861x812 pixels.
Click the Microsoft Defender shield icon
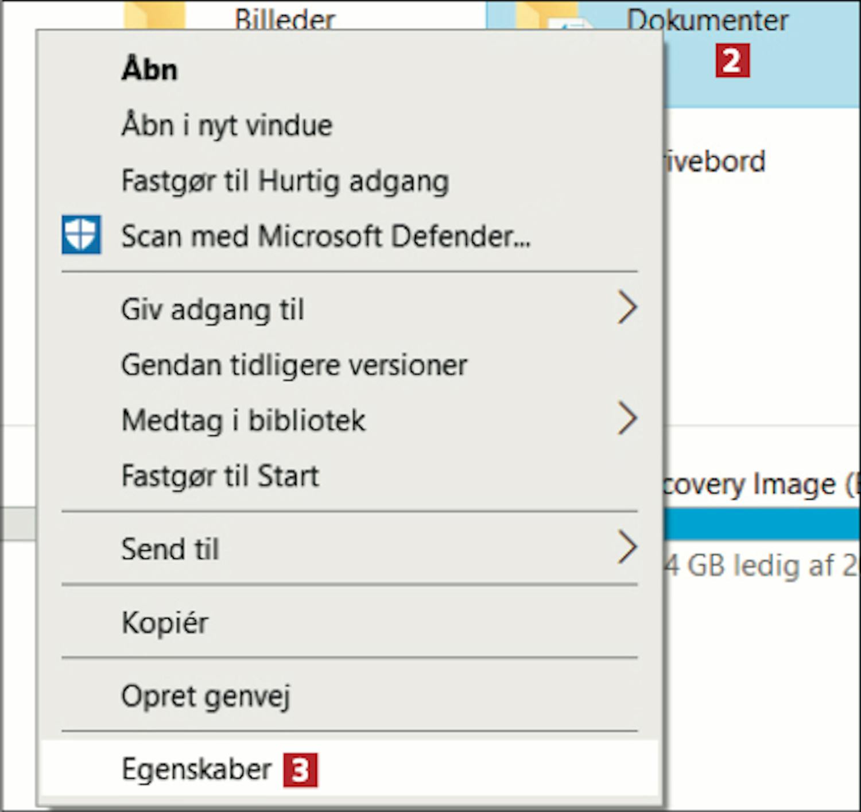click(81, 234)
